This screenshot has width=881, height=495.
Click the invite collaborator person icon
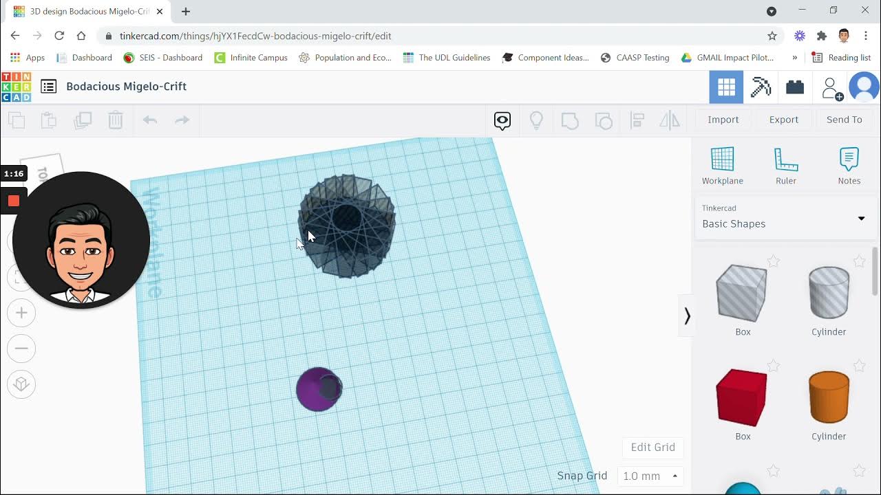pyautogui.click(x=831, y=88)
